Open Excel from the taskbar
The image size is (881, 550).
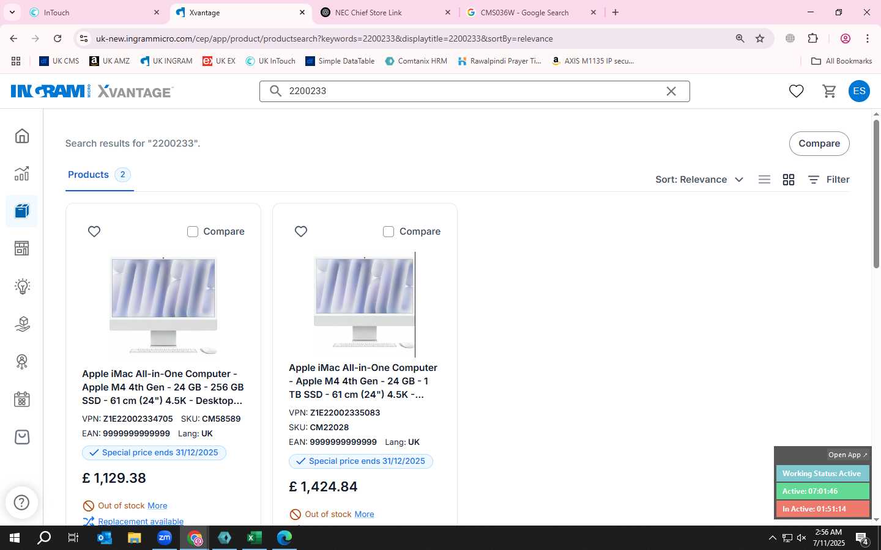tap(254, 538)
